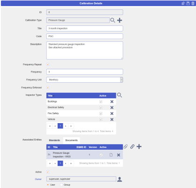
Task: Click the ID field
Action: tap(85, 12)
